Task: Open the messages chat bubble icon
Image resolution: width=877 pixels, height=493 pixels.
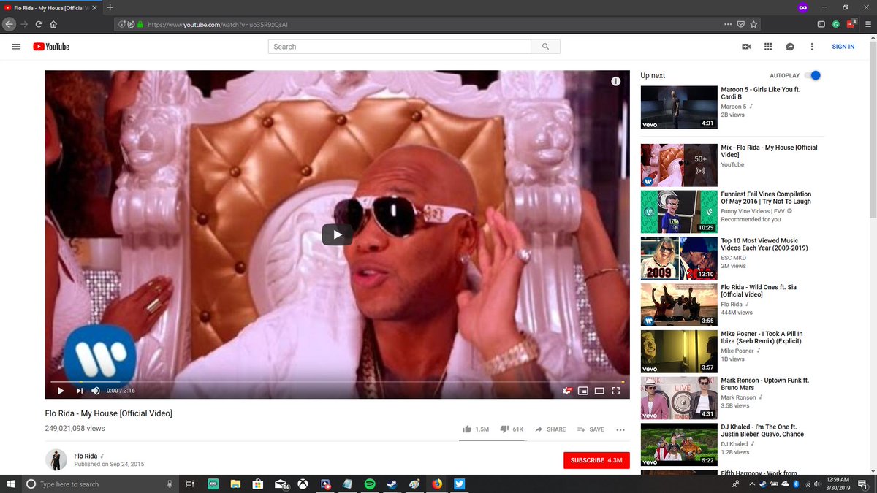Action: point(790,47)
